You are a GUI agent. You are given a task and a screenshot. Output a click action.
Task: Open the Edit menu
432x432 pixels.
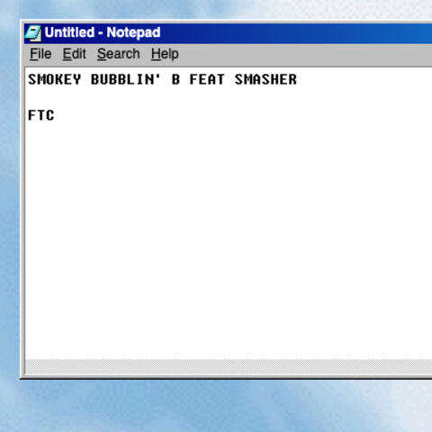click(74, 54)
